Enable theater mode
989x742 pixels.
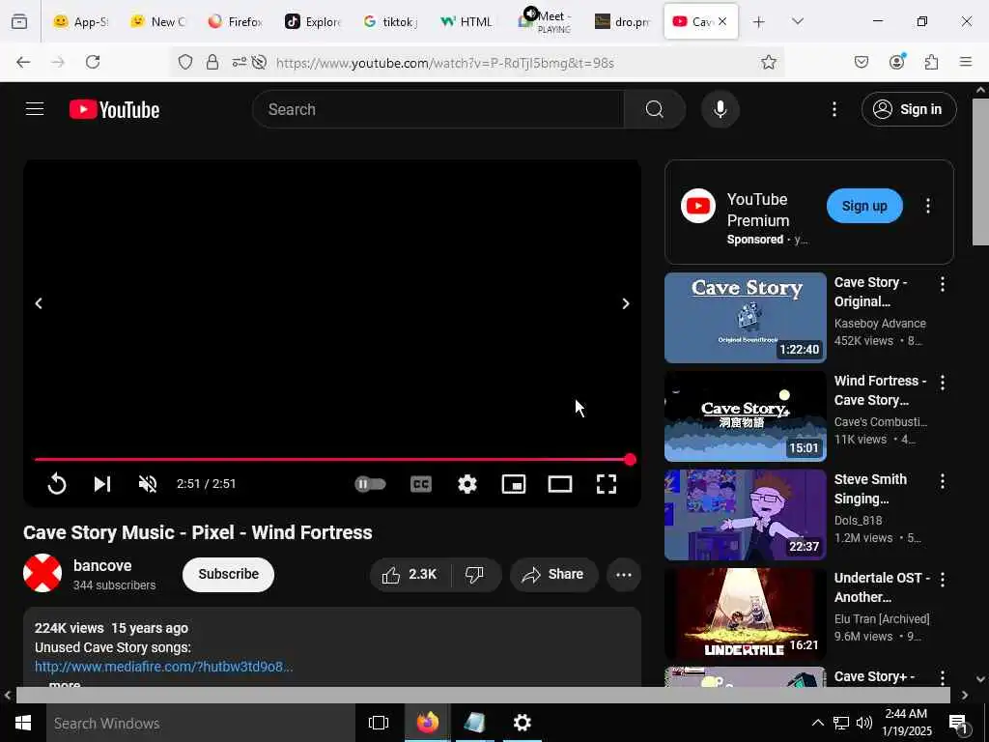(x=560, y=484)
